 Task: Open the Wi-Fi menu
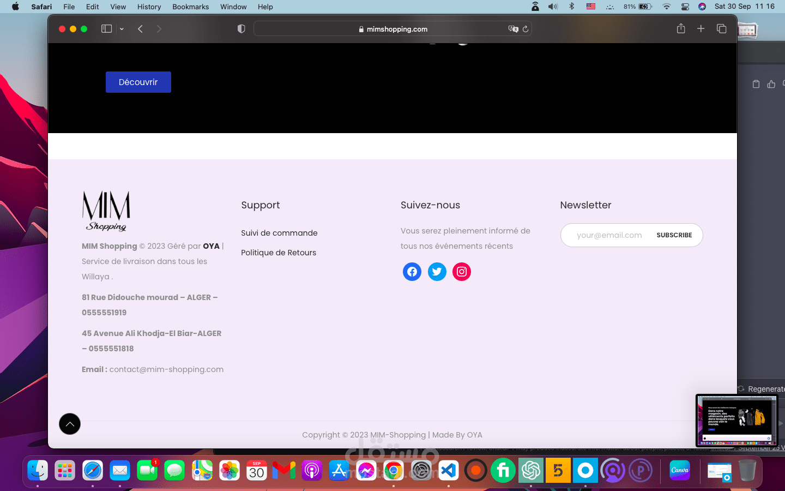pyautogui.click(x=666, y=7)
